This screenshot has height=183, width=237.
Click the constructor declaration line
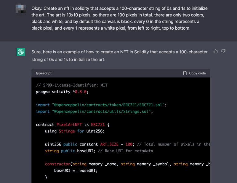point(127,164)
